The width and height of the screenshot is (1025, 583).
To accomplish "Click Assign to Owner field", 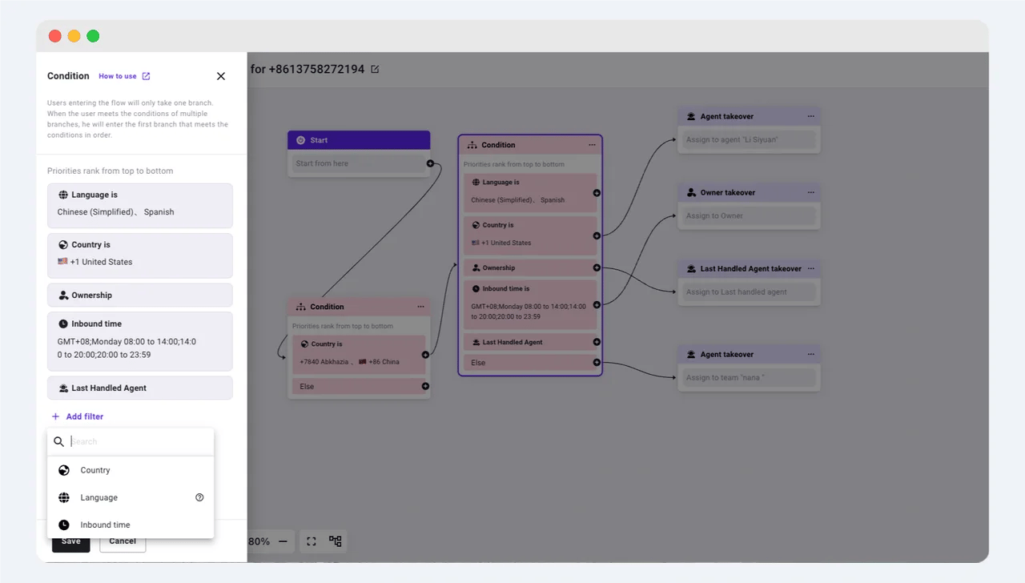I will pyautogui.click(x=749, y=215).
